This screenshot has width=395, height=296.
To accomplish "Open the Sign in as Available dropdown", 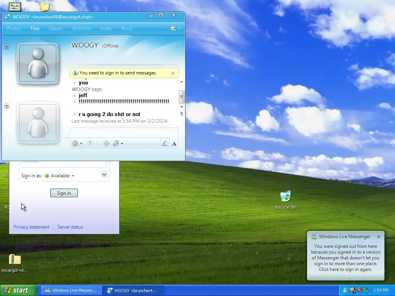I will pos(60,176).
